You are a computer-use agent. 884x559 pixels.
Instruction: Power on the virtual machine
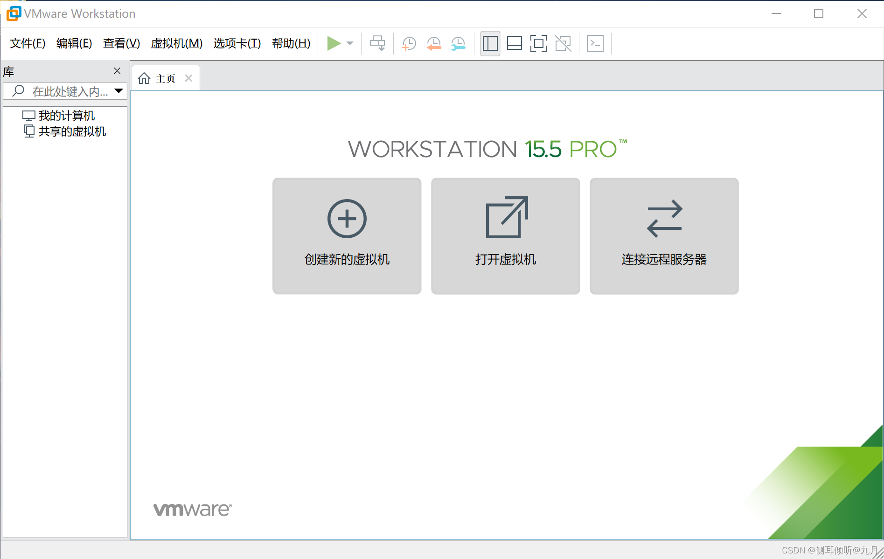[334, 43]
